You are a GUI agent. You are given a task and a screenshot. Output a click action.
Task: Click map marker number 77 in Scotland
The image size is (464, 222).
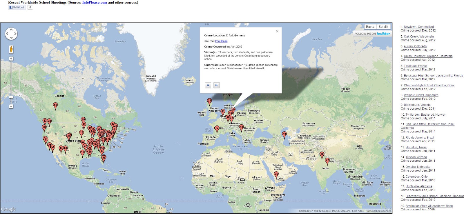tap(209, 102)
